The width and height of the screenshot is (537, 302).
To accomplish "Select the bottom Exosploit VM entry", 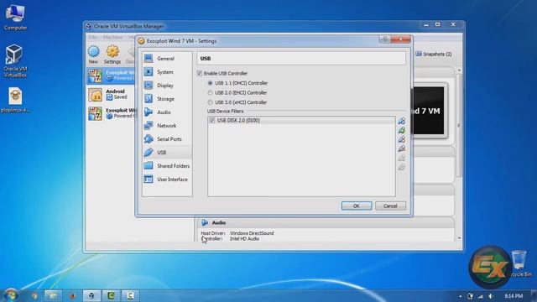I will [111, 113].
